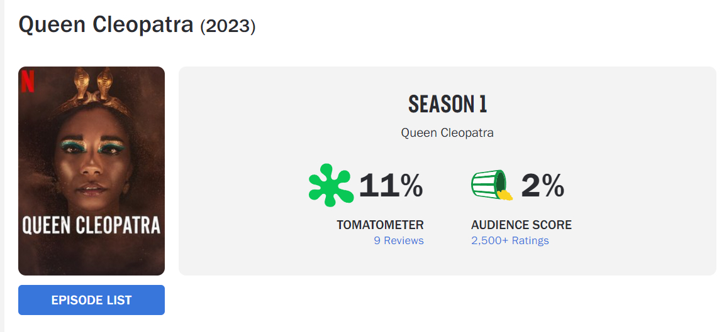Open the 2,500+ Ratings link
The image size is (724, 332).
(510, 240)
